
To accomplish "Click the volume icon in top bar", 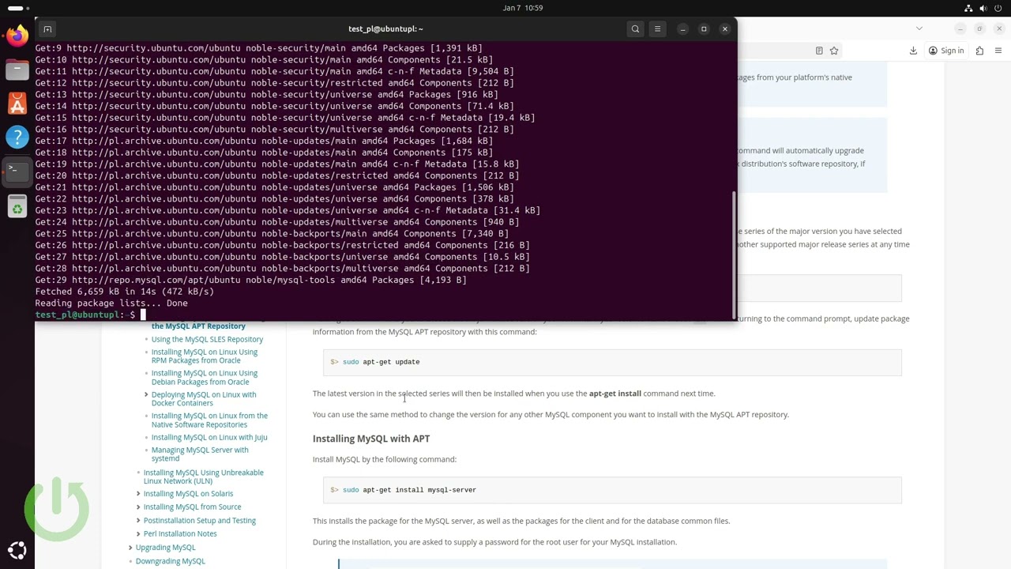I will pos(984,8).
